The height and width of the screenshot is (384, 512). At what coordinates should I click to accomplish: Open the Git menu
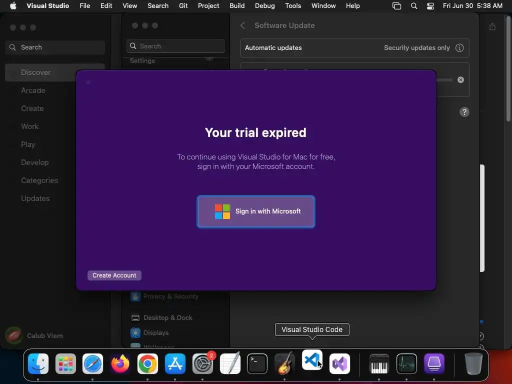point(183,5)
